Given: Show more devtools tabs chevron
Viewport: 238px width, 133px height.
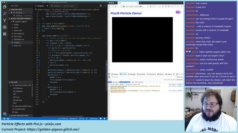Looking at the screenshot, I should 174,74.
